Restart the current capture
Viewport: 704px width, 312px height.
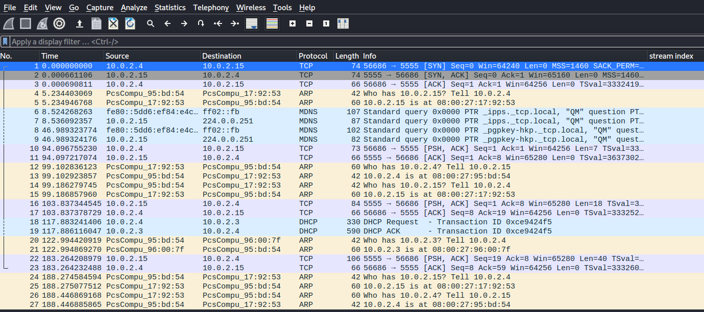(42, 23)
